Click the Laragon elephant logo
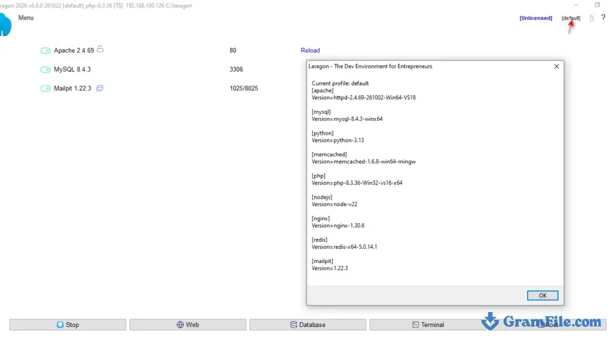Image resolution: width=614 pixels, height=345 pixels. point(5,24)
